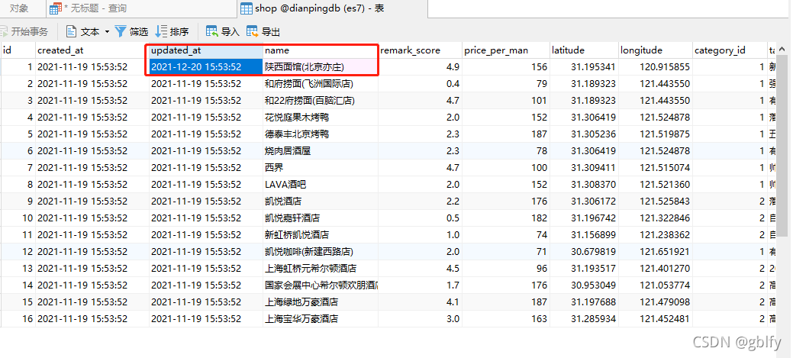The width and height of the screenshot is (793, 358).
Task: Select the name cell 凯悦咖啡(新建西路店)
Action: [320, 251]
